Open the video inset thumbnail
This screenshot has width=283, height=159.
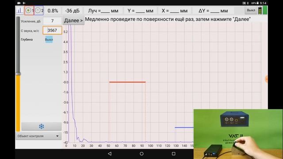tap(238, 134)
